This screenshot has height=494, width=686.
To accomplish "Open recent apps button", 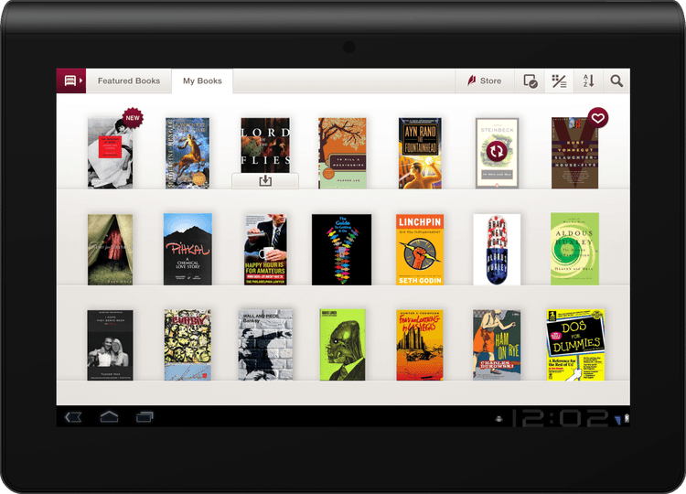I will point(145,417).
